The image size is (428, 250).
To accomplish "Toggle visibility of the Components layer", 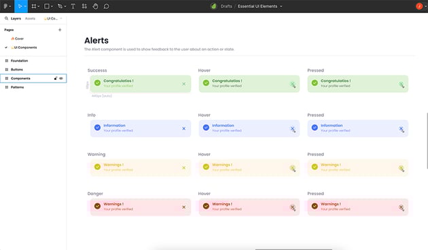I will pyautogui.click(x=61, y=79).
